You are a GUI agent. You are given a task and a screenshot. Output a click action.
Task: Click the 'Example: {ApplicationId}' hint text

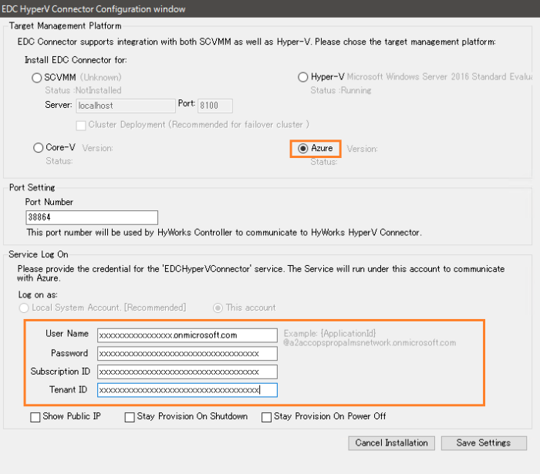coord(329,333)
